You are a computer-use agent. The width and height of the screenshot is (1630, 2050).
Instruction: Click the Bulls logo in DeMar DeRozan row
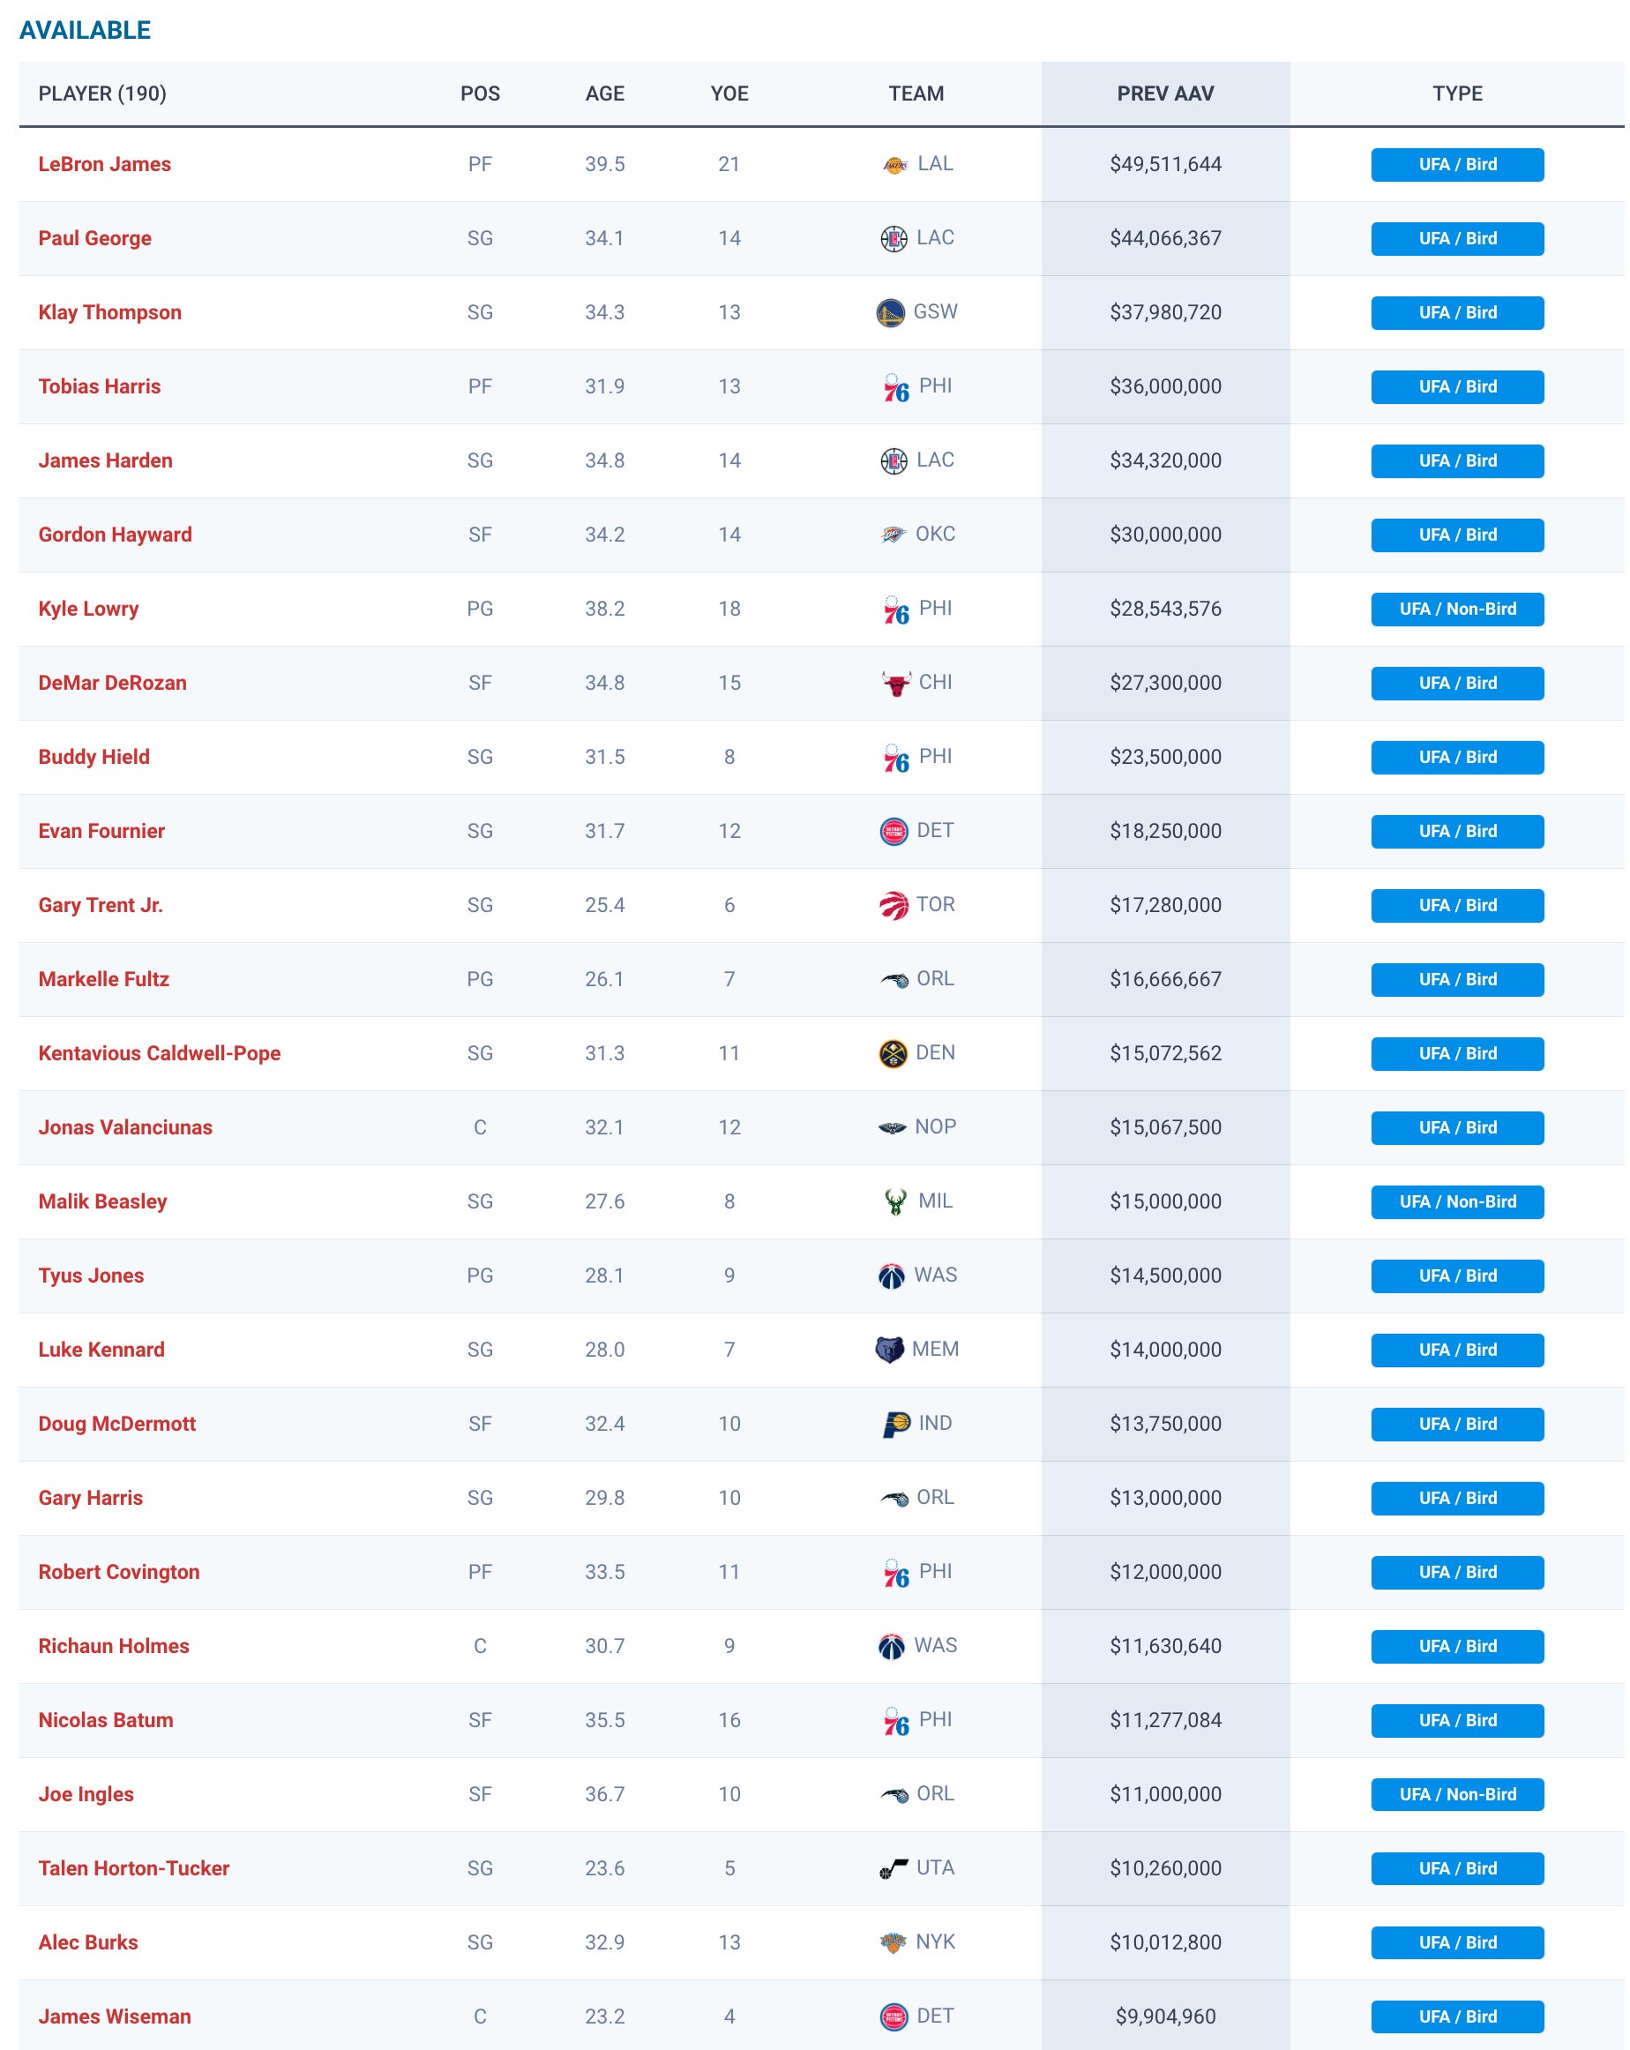[896, 684]
